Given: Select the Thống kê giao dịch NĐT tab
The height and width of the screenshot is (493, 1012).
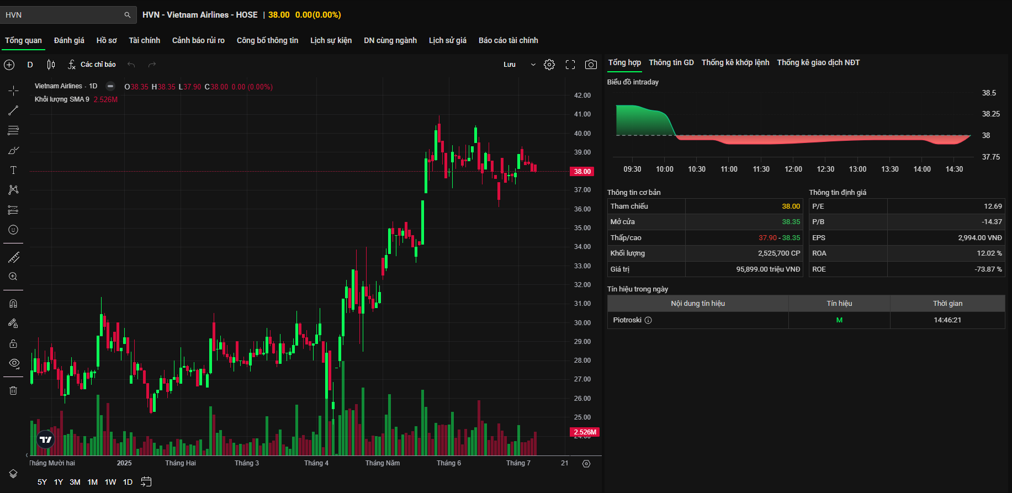Looking at the screenshot, I should [x=818, y=62].
